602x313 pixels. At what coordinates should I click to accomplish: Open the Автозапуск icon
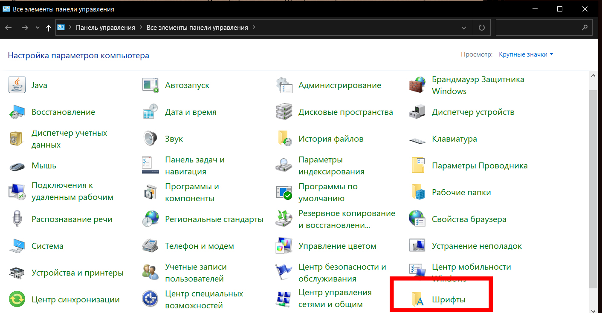[x=150, y=85]
